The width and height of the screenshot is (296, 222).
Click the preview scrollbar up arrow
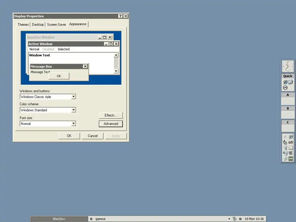[x=116, y=55]
